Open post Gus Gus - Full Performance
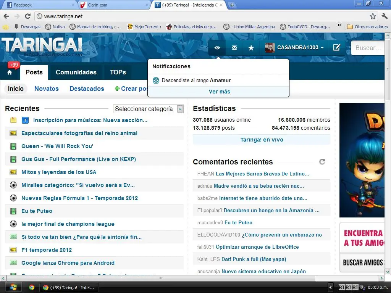Viewport: 391px width, 293px height. point(79,159)
